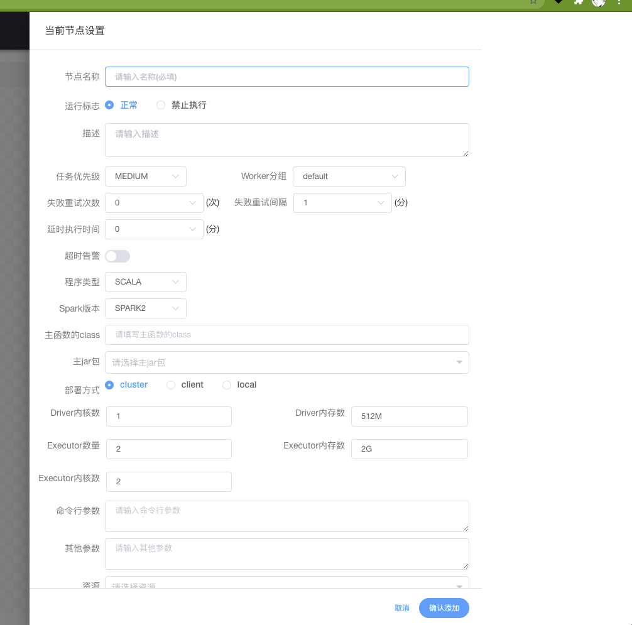632x625 pixels.
Task: Toggle the 超时告警 switch
Action: point(117,256)
